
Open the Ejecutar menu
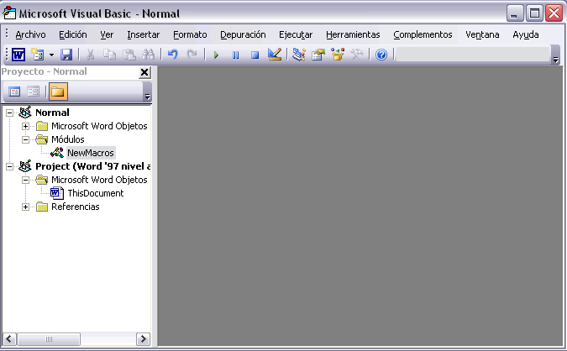[296, 34]
